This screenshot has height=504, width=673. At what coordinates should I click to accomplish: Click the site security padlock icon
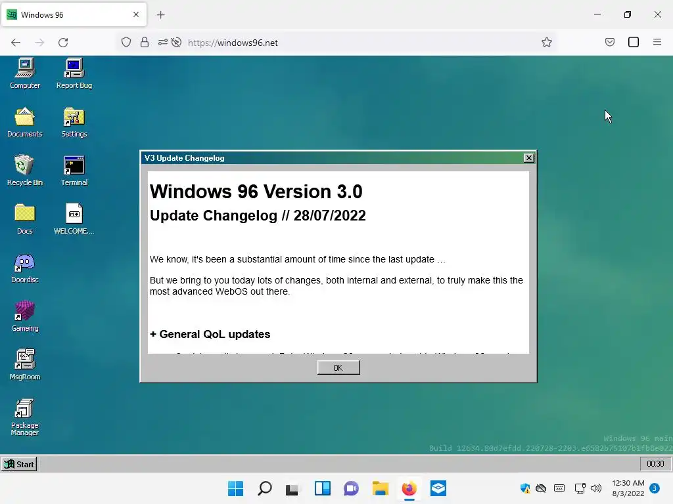145,43
